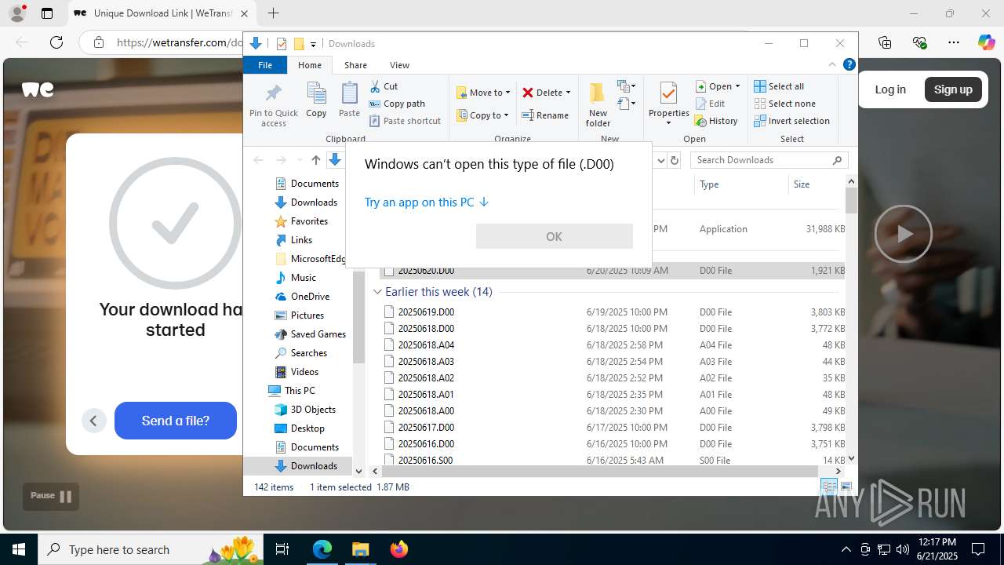Viewport: 1004px width, 565px height.
Task: Click the Up one level arrow
Action: tap(315, 160)
